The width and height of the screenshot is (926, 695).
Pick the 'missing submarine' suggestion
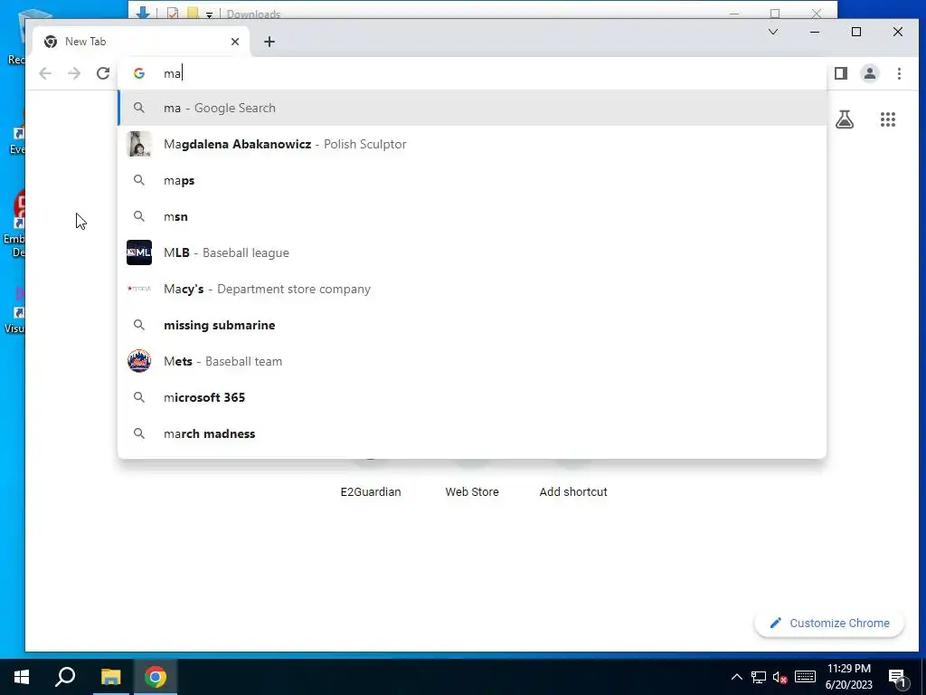click(x=472, y=325)
